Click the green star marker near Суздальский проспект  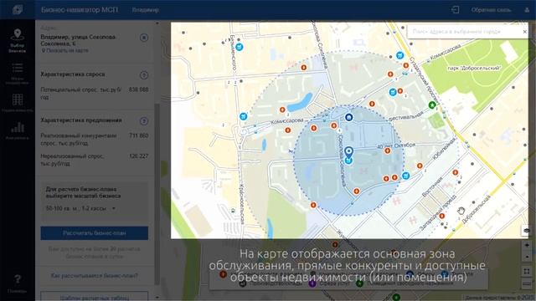point(432,105)
